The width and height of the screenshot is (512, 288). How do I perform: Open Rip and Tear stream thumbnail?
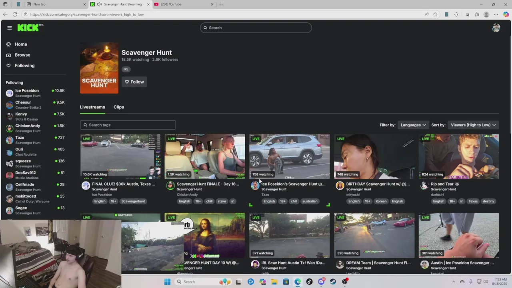(x=459, y=156)
